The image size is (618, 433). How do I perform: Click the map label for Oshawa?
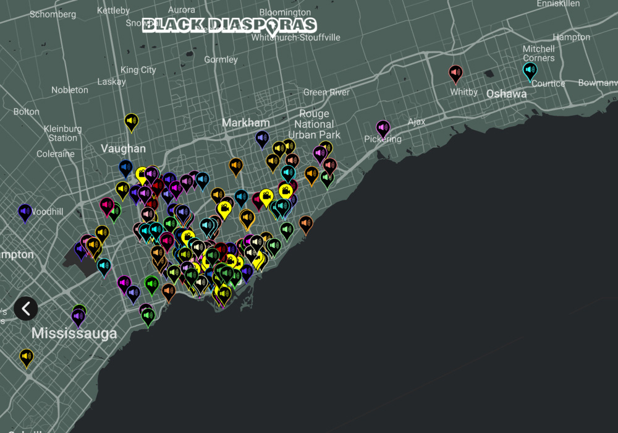click(506, 94)
